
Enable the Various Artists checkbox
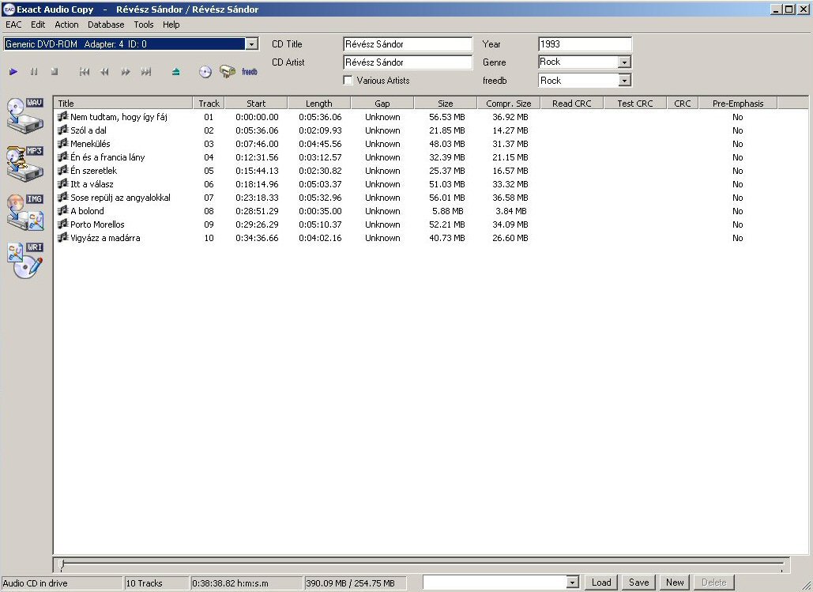348,81
